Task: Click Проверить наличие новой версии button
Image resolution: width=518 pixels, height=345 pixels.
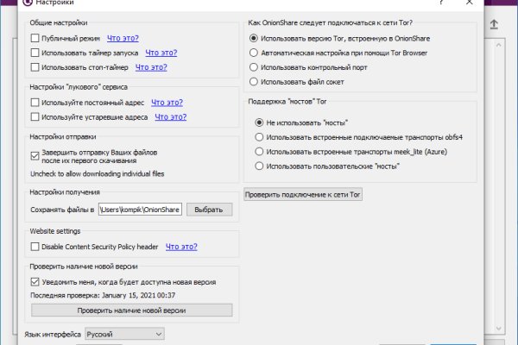Action: (132, 310)
